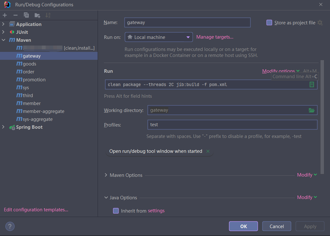Create a new folder for configurations

click(x=37, y=15)
